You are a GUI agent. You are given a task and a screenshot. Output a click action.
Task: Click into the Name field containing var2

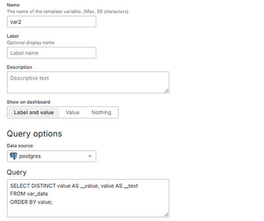pos(51,22)
